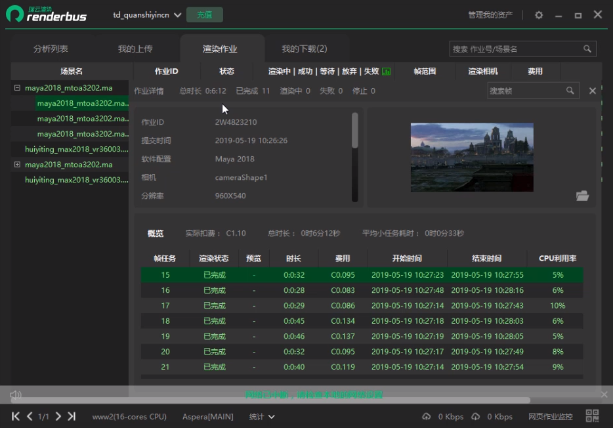The height and width of the screenshot is (428, 613).
Task: Expand the second maya2018_mtoa3202.ma tree node
Action: (x=17, y=165)
